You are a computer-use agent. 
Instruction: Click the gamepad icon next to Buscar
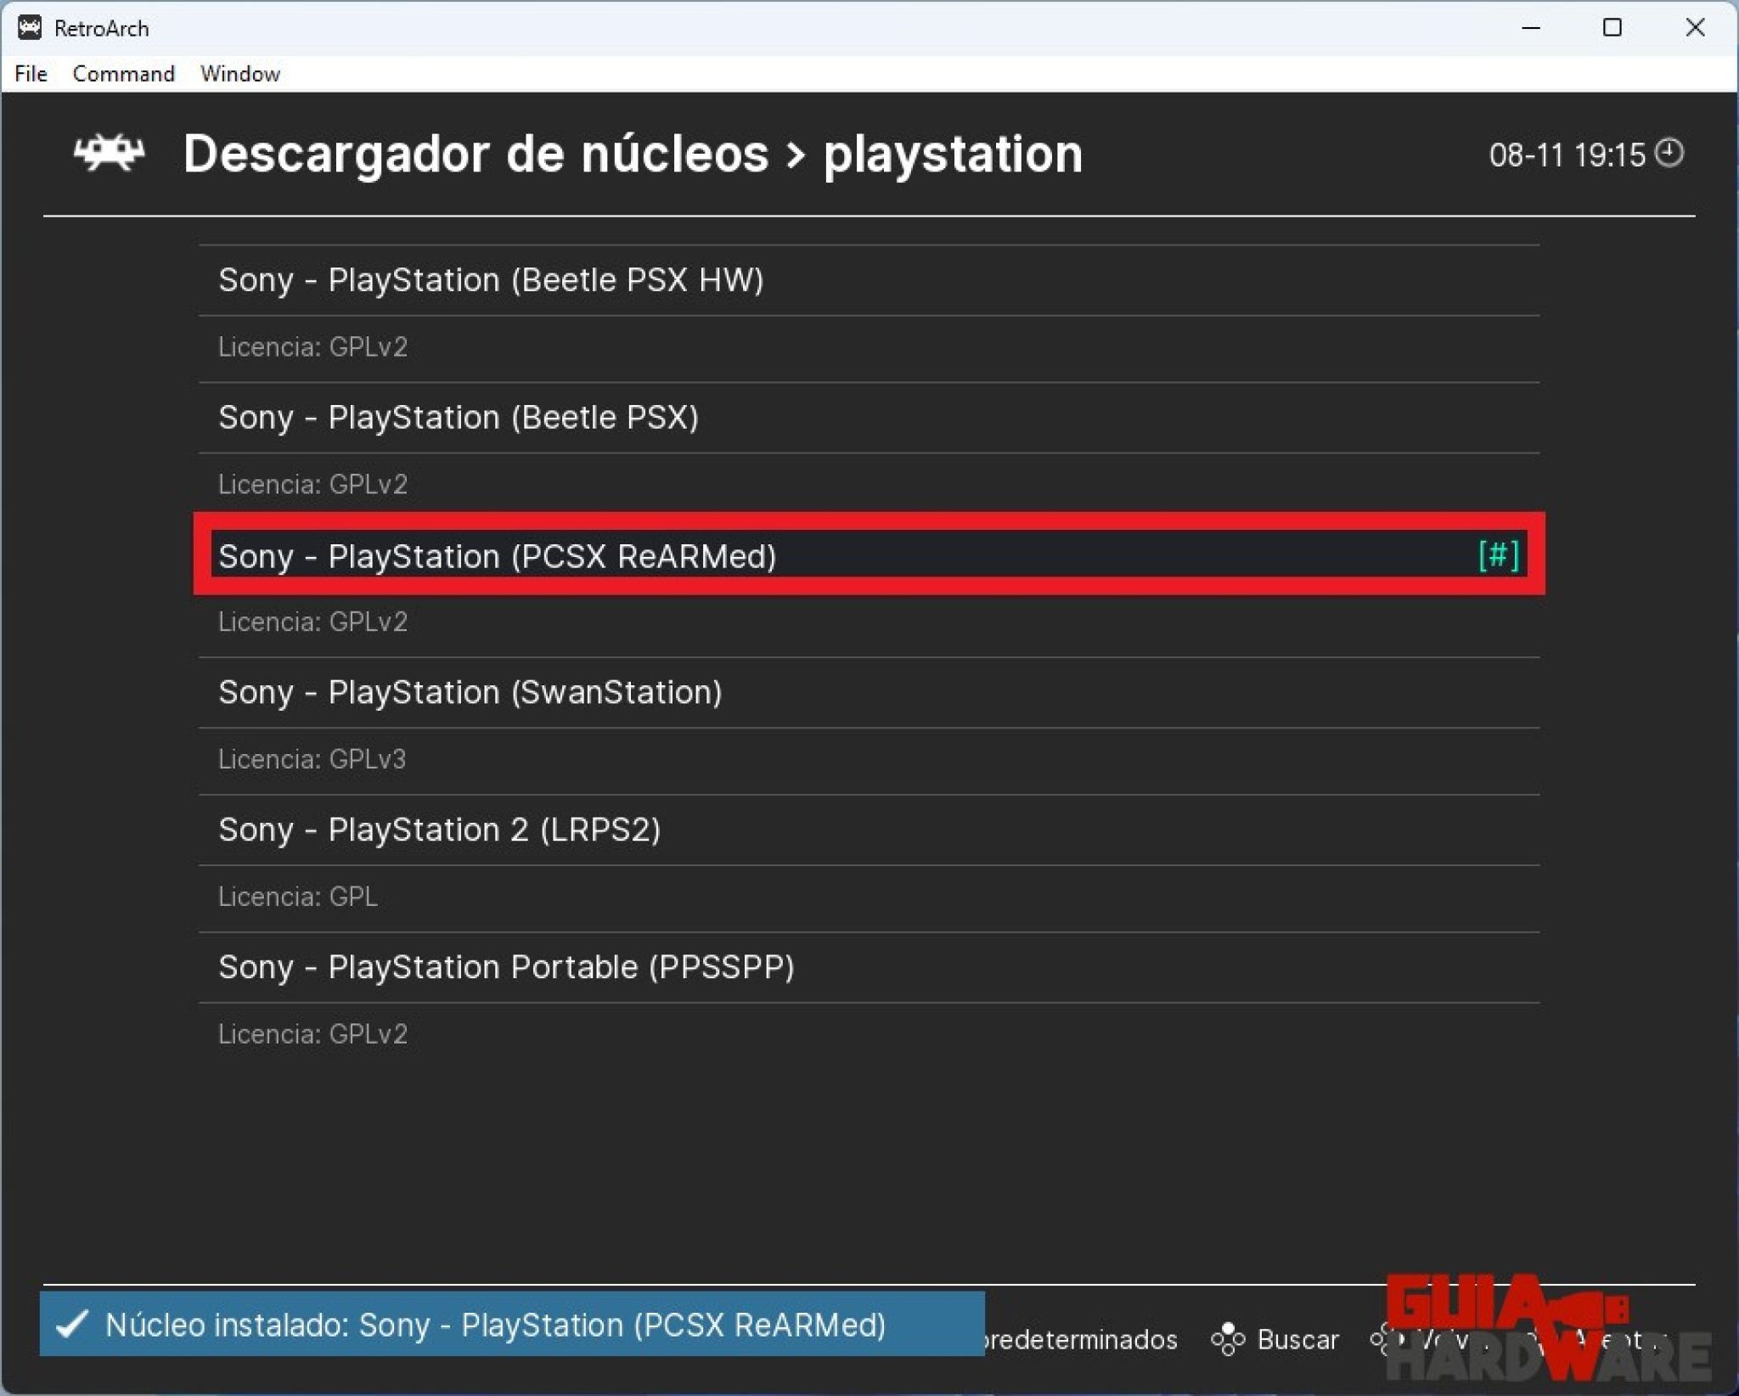(1230, 1339)
